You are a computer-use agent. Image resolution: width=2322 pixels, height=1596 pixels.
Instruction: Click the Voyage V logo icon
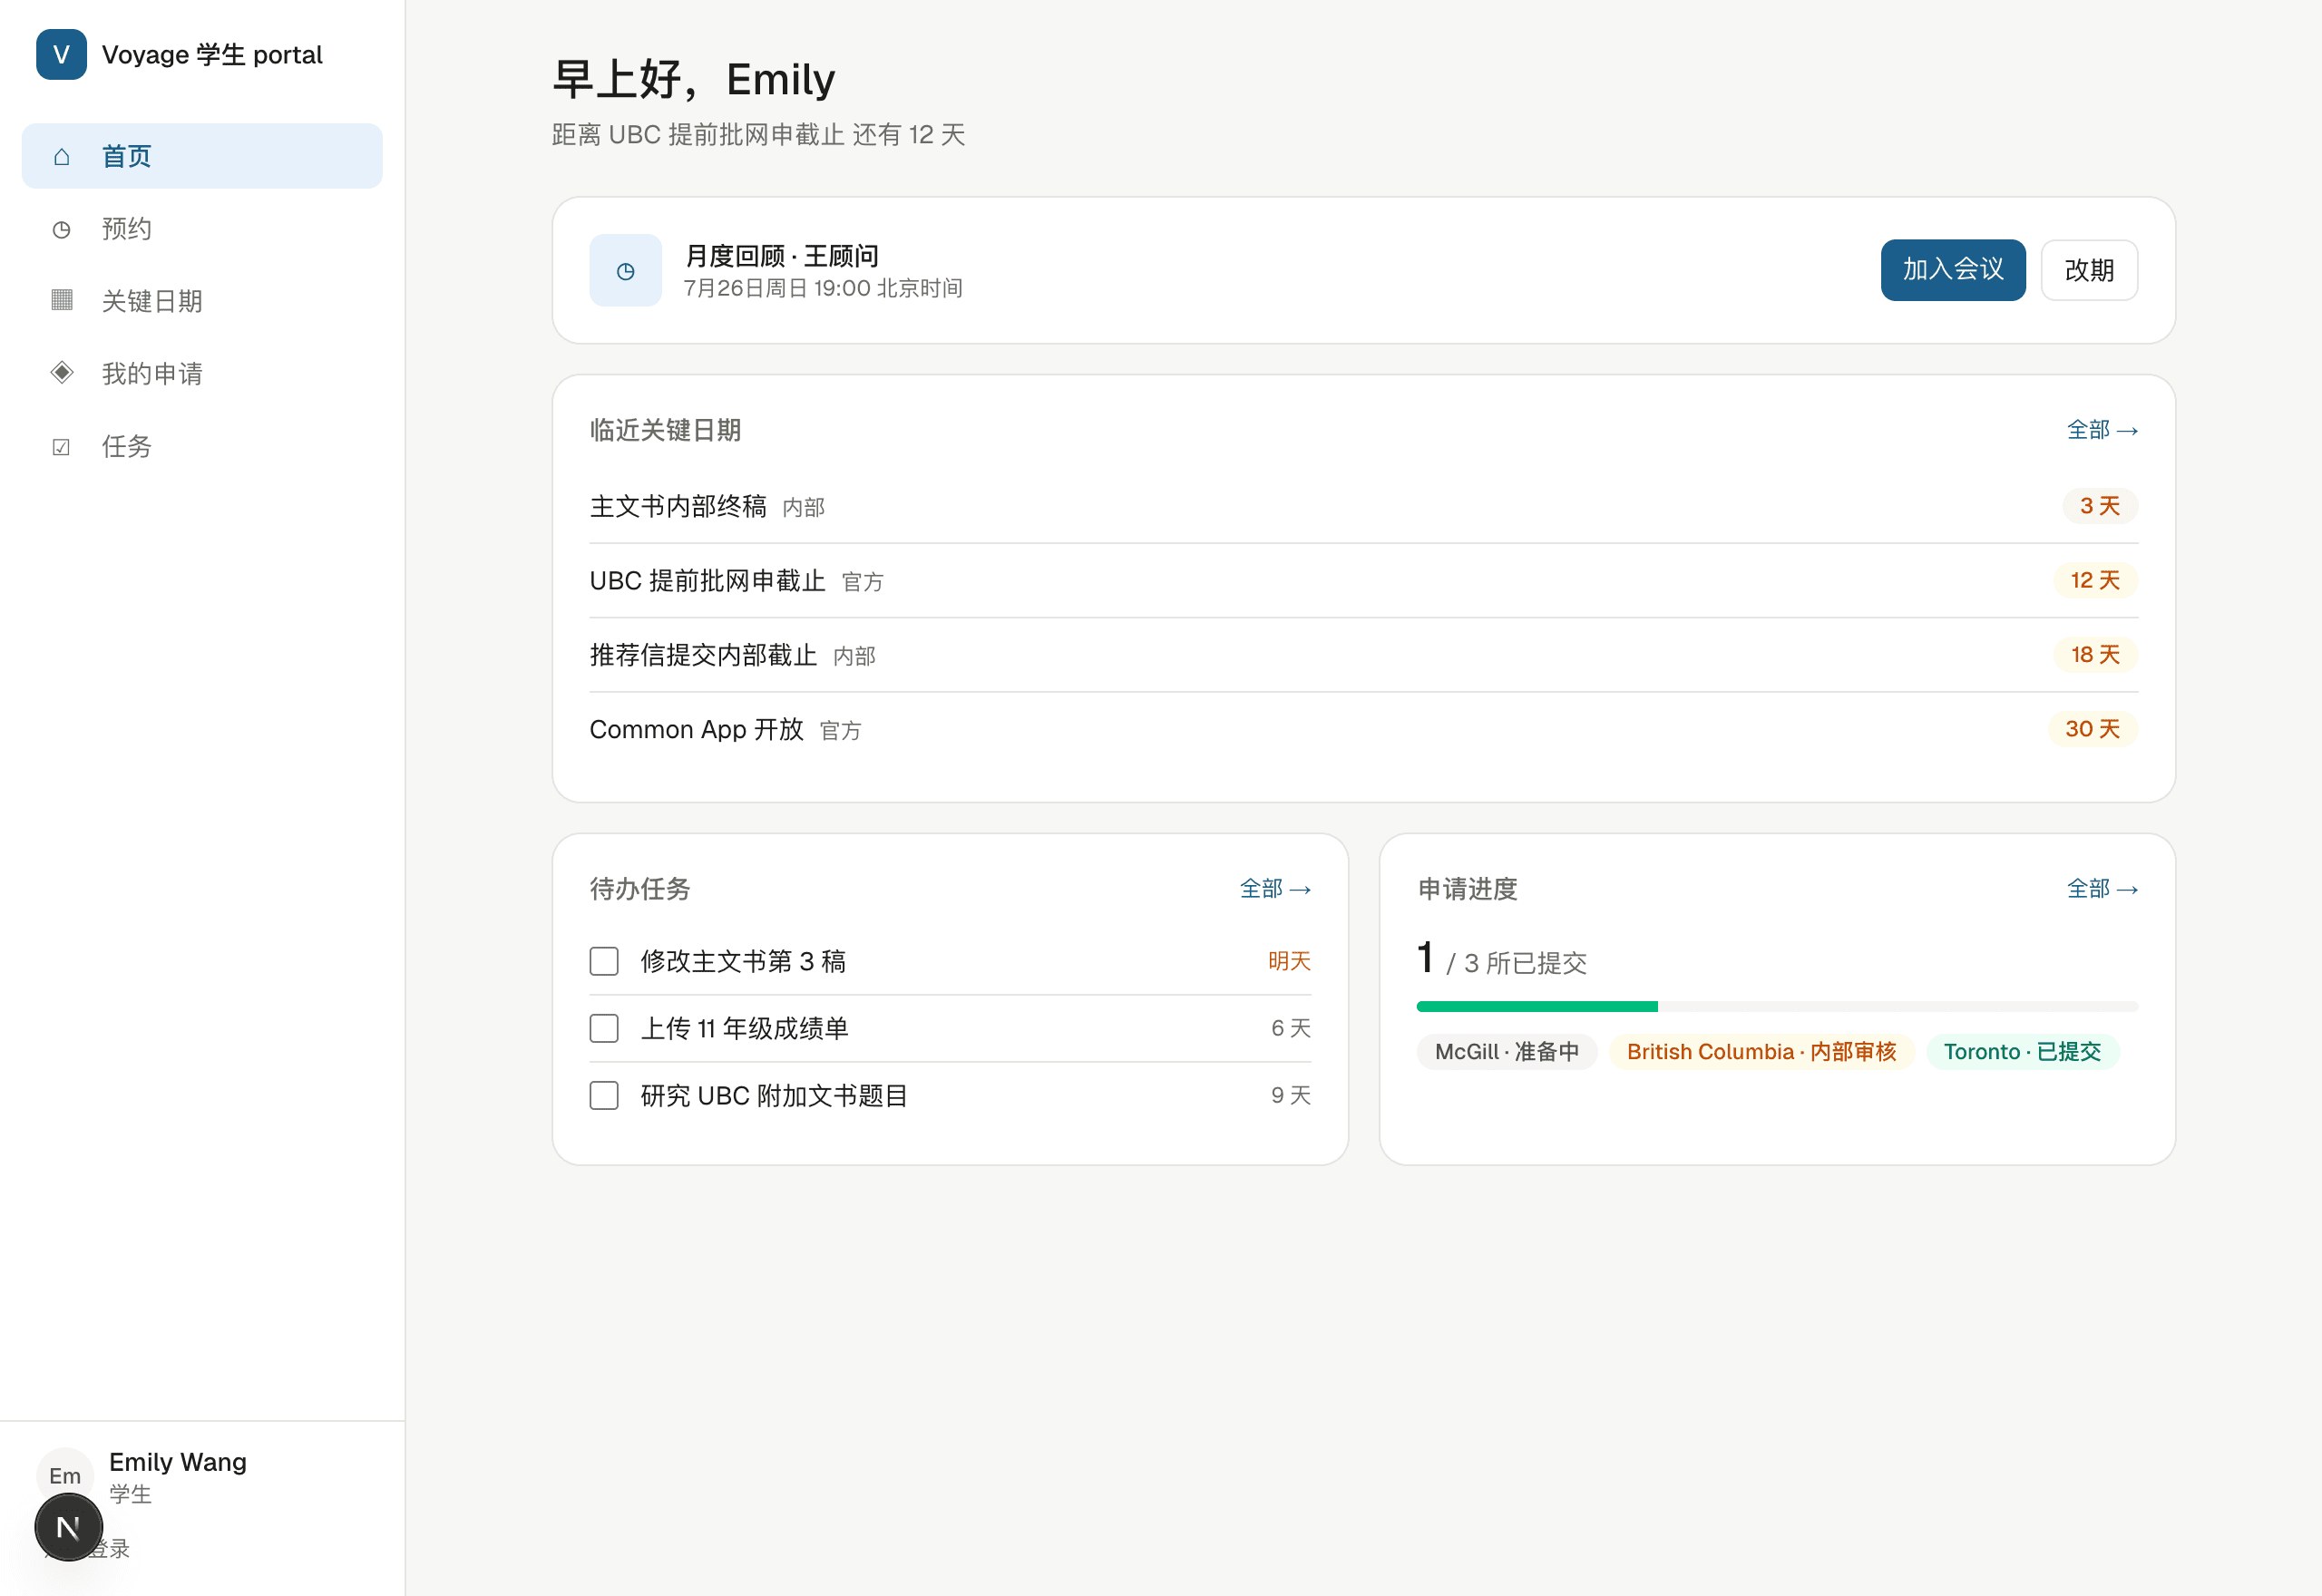click(61, 54)
